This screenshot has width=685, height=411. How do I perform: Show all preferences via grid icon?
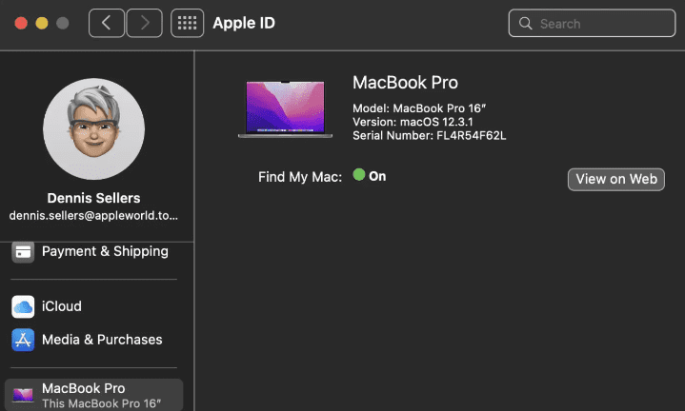pos(187,23)
